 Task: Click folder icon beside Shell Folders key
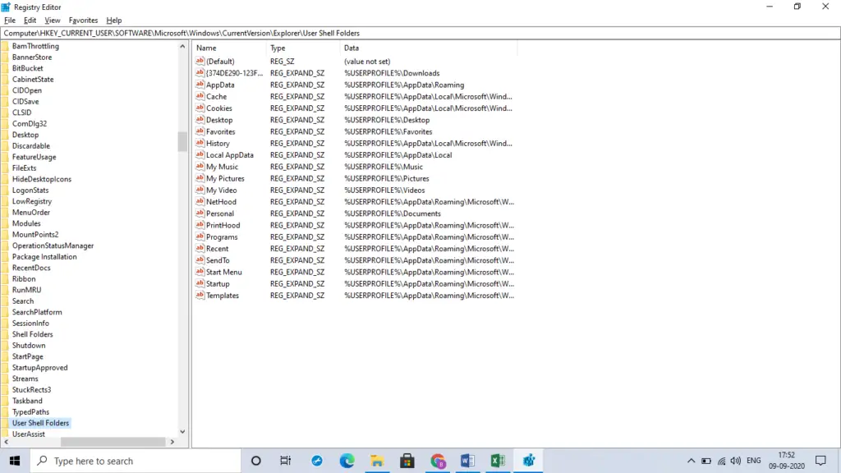pyautogui.click(x=5, y=334)
